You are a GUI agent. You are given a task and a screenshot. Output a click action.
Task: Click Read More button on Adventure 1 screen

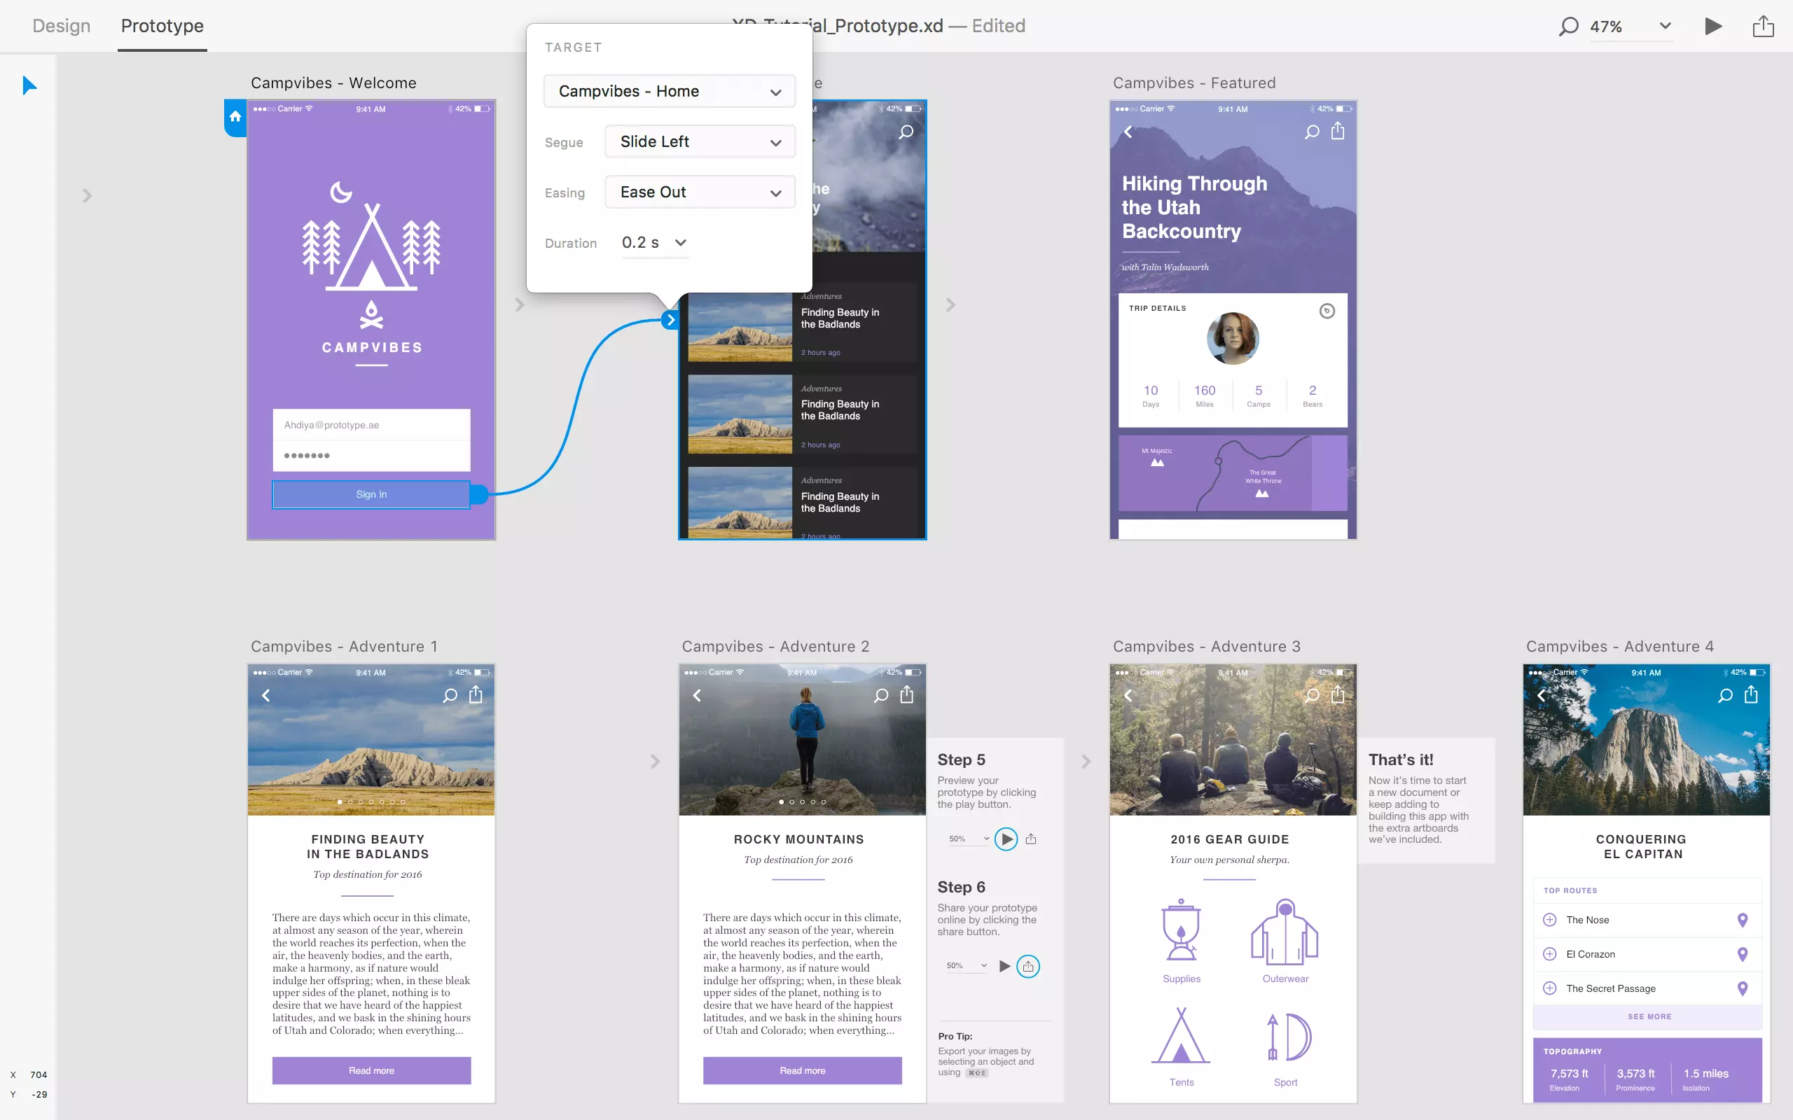(371, 1070)
